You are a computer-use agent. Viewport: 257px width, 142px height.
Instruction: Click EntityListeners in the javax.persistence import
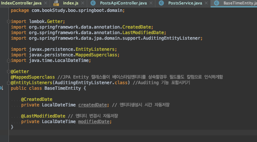[95, 49]
